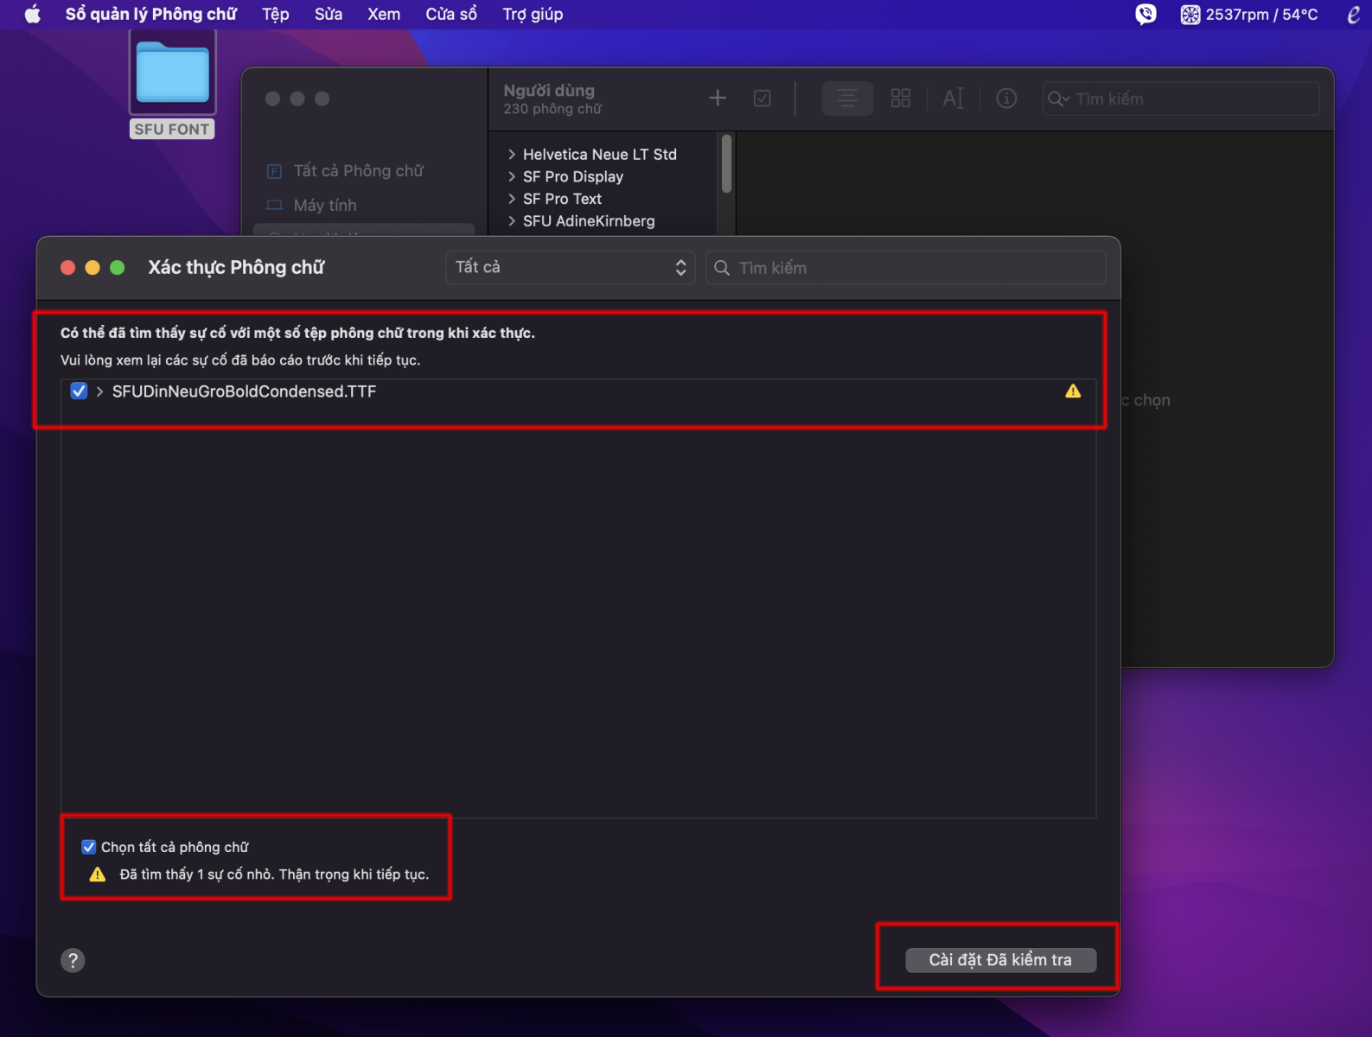Click the Font Book font list scrollbar
Image resolution: width=1372 pixels, height=1037 pixels.
pyautogui.click(x=726, y=164)
